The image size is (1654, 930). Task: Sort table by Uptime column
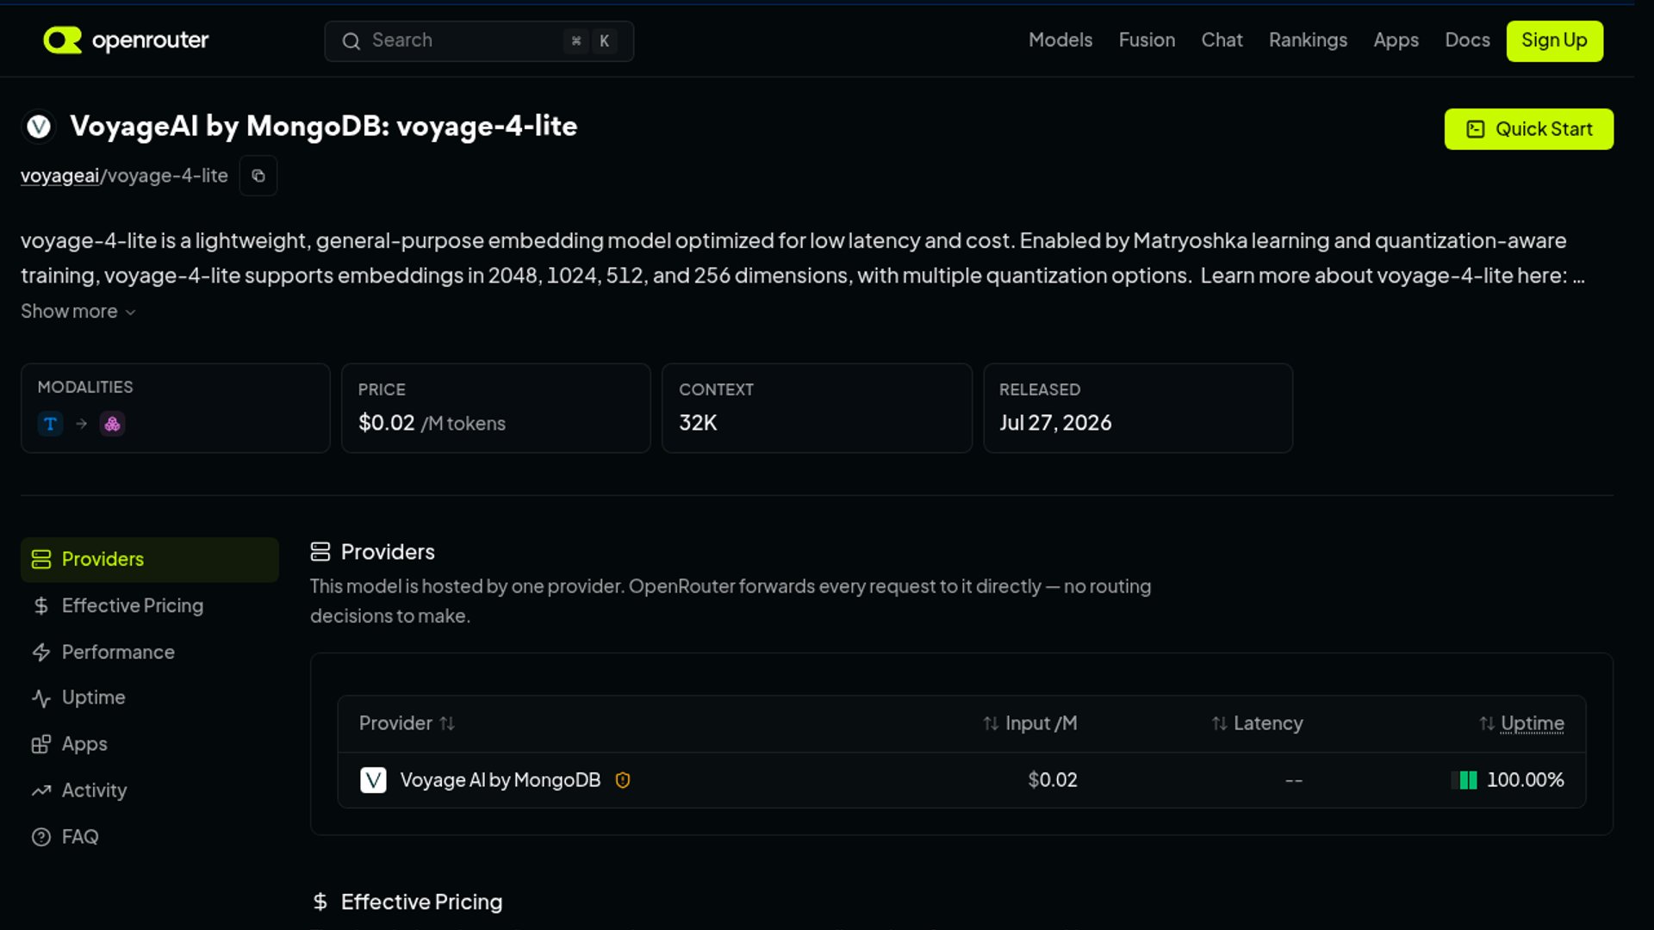pyautogui.click(x=1521, y=723)
